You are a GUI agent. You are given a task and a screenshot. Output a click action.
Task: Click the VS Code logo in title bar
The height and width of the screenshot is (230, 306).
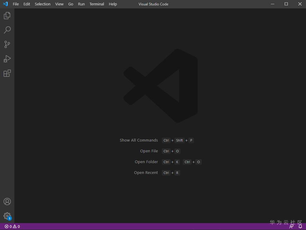pyautogui.click(x=5, y=4)
